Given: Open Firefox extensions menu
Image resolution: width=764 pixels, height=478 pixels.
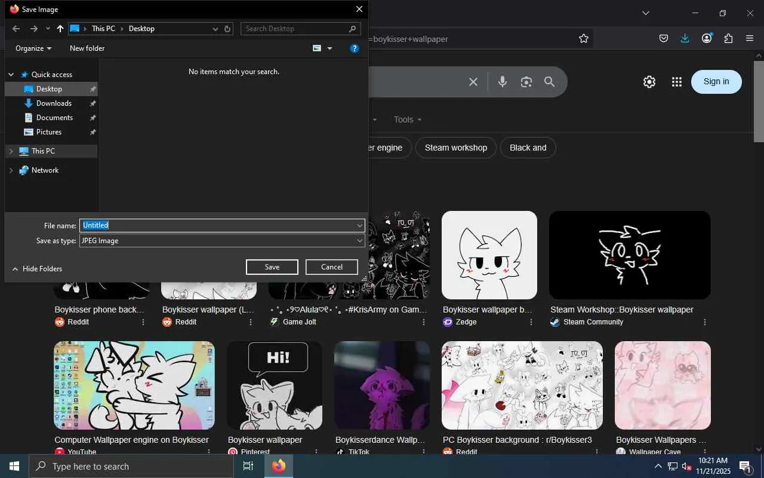Looking at the screenshot, I should pyautogui.click(x=728, y=38).
